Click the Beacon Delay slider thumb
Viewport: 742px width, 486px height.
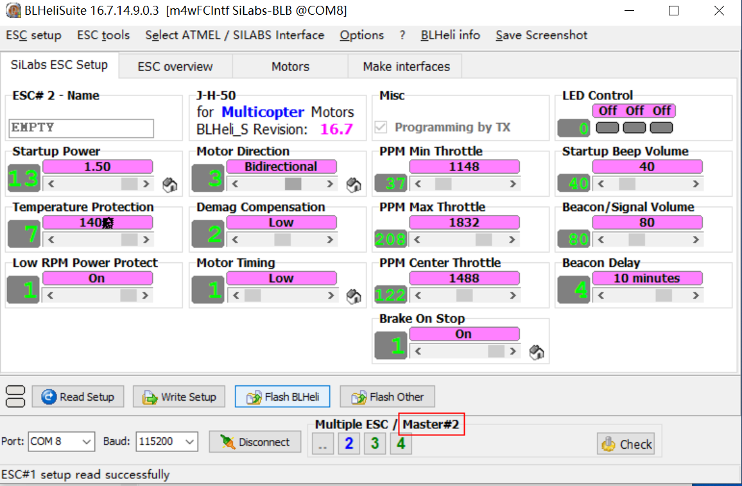point(664,296)
